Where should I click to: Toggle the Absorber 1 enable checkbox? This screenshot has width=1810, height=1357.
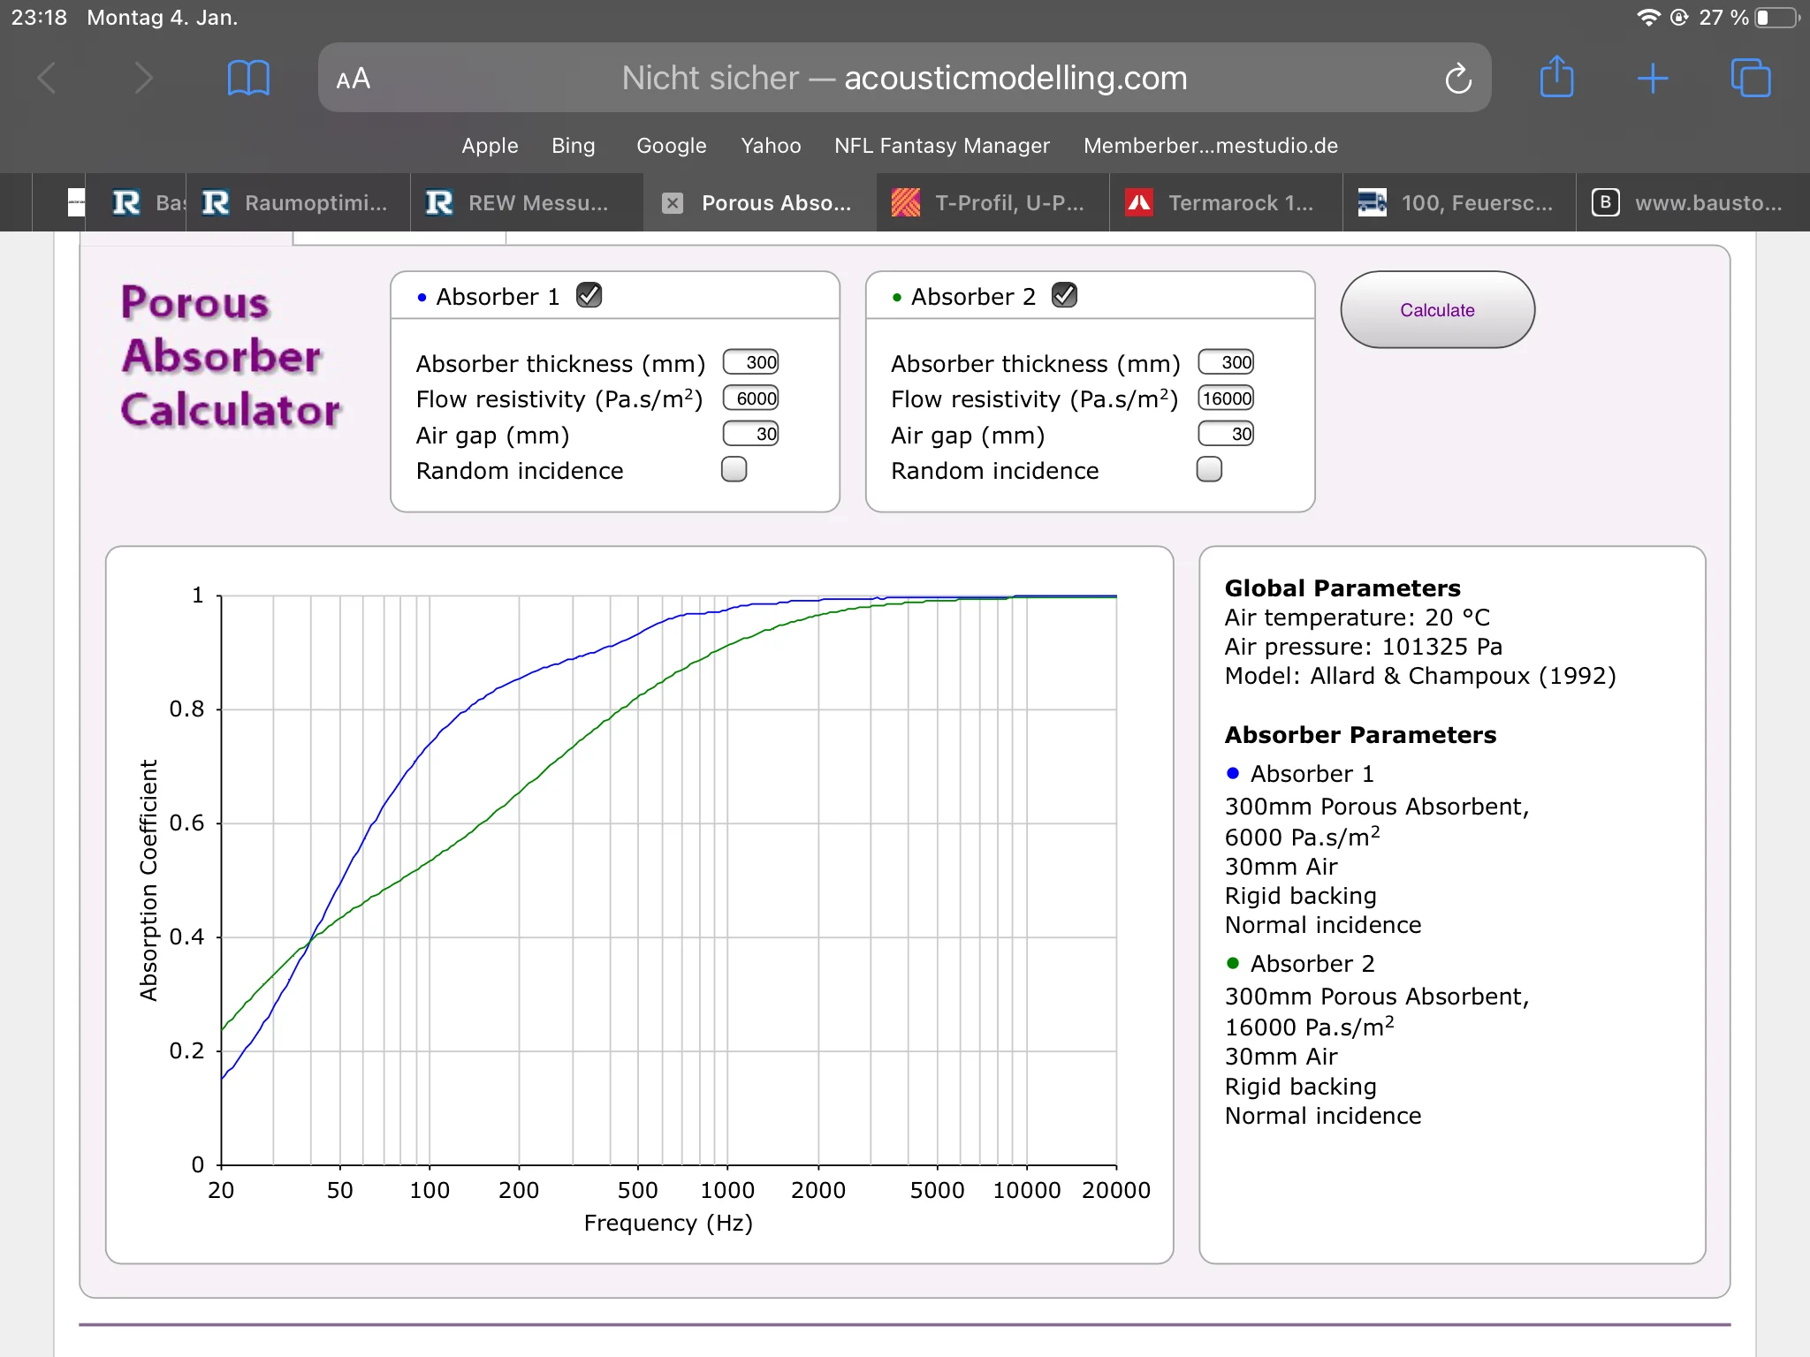(589, 295)
